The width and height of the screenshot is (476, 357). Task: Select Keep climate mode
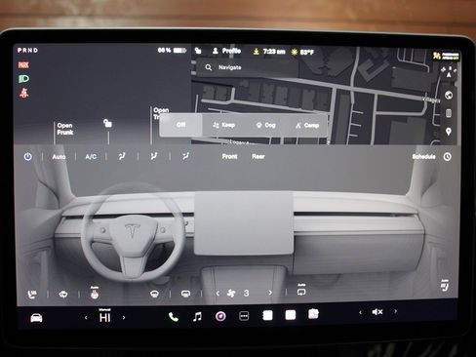(223, 125)
